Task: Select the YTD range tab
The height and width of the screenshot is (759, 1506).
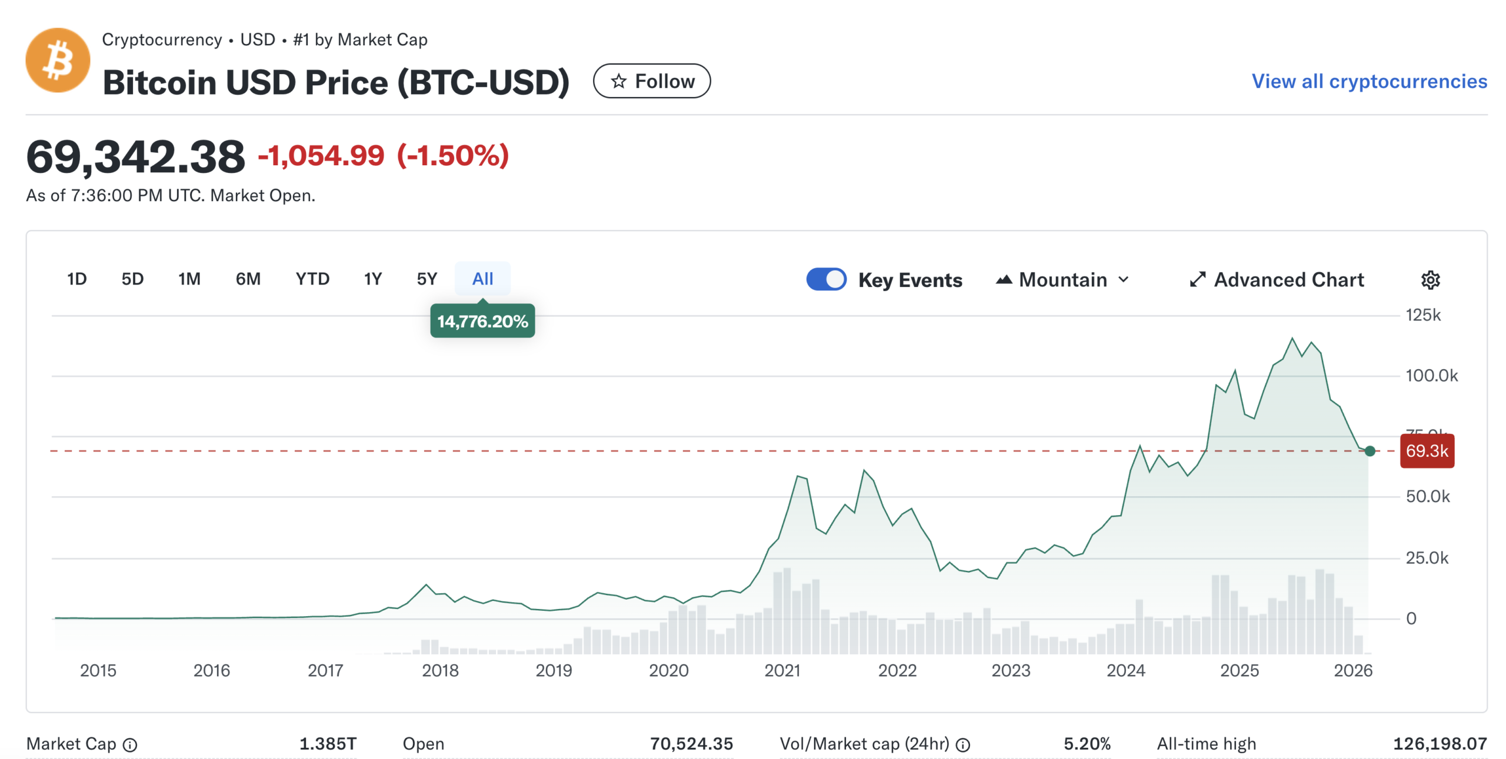Action: click(312, 279)
